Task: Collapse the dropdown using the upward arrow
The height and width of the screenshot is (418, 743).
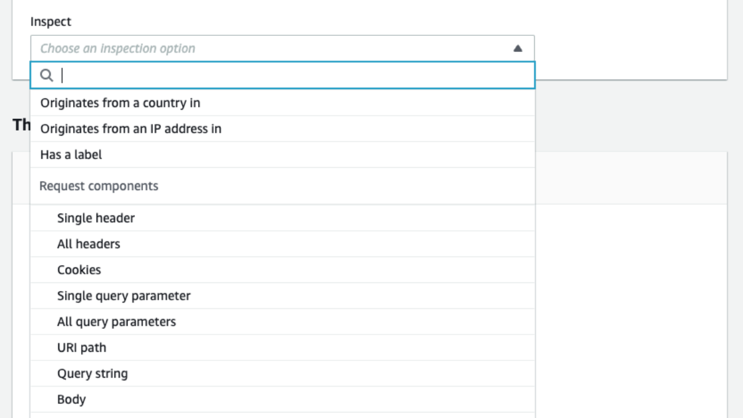Action: pos(518,48)
